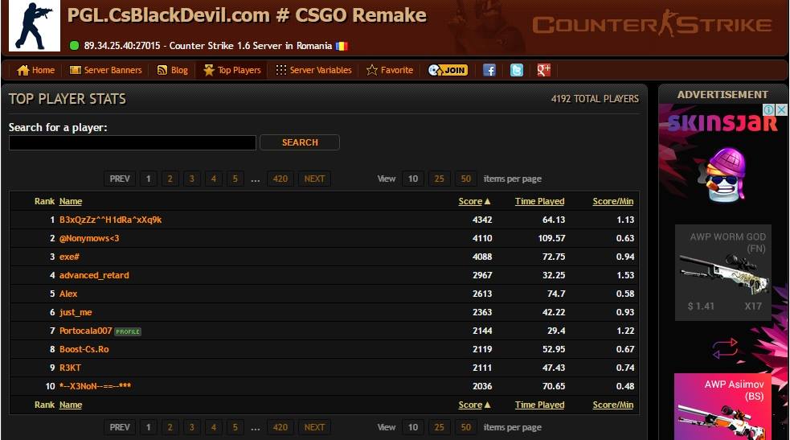Sort by Name in bottom header
Screen dimensions: 790x440
tap(71, 405)
